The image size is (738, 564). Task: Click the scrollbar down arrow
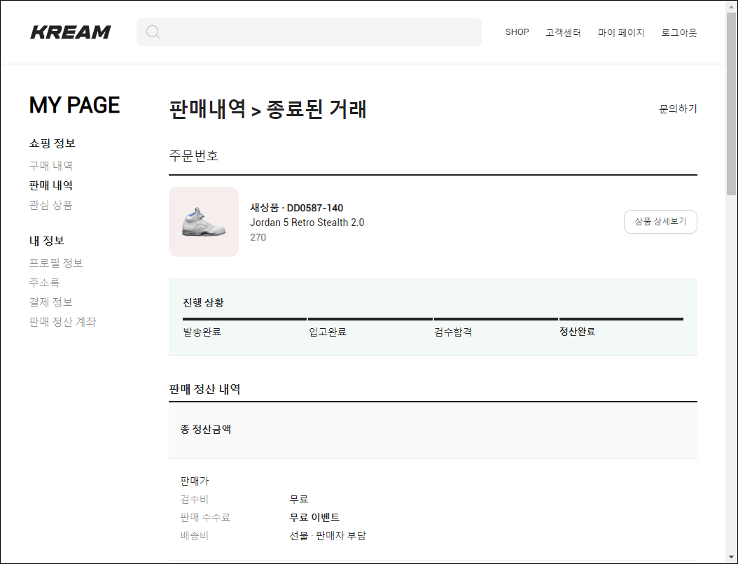731,558
